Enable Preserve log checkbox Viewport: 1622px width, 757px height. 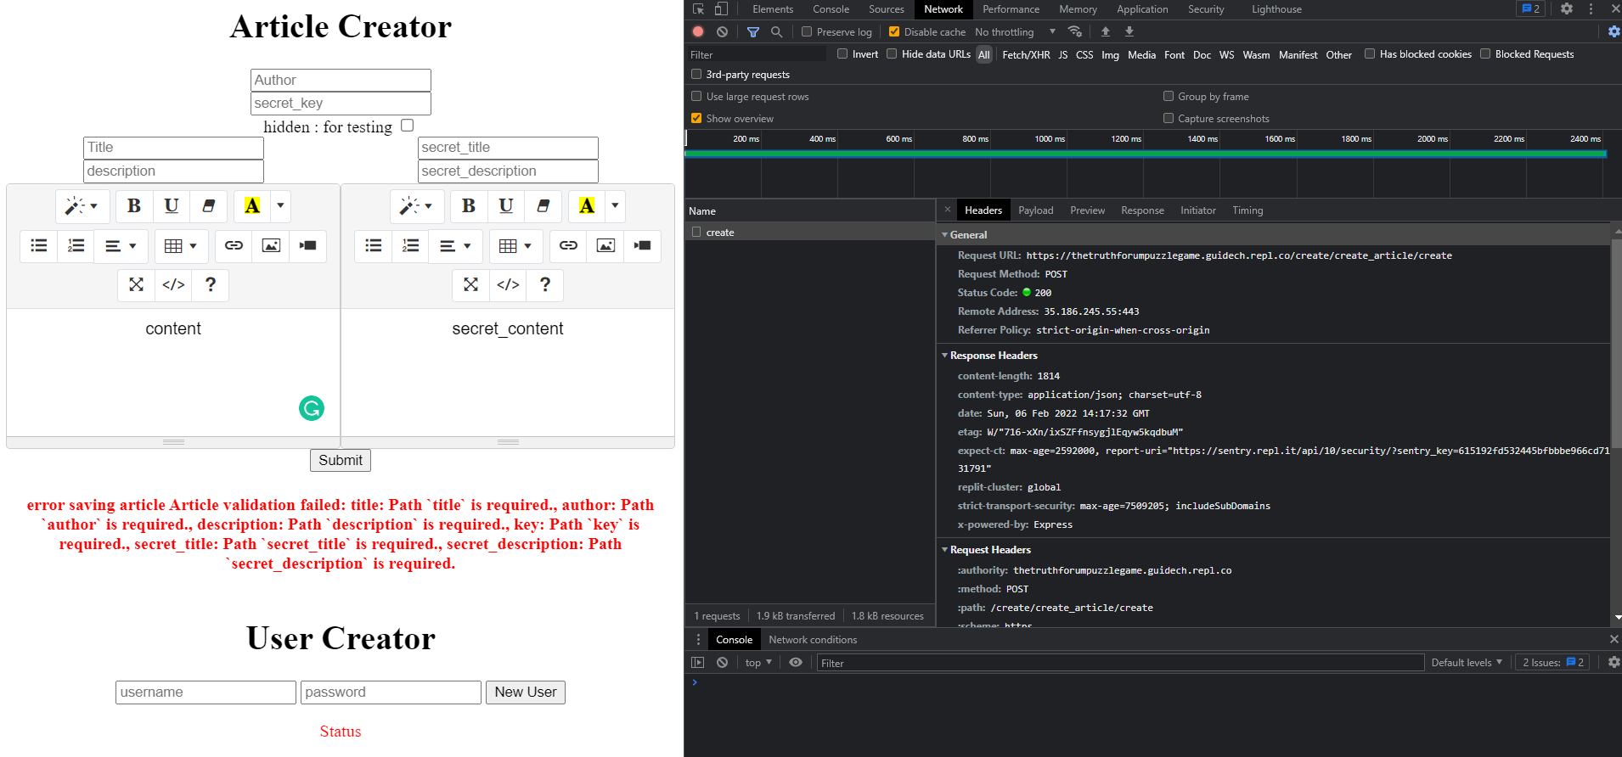tap(807, 32)
